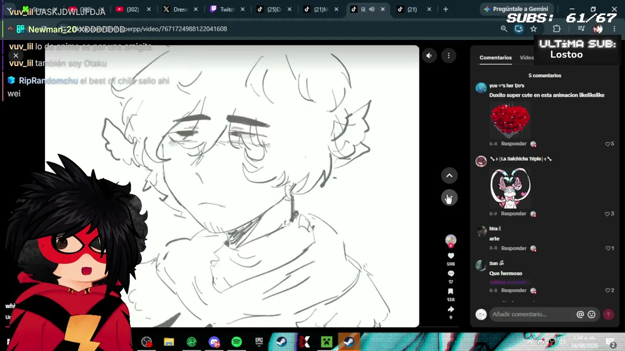625x351 pixels.
Task: Open a new browser tab
Action: (x=445, y=9)
